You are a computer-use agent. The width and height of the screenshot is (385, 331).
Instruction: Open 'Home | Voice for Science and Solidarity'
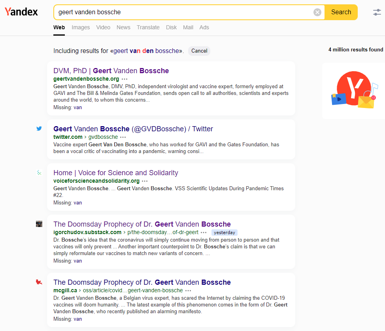click(x=116, y=173)
